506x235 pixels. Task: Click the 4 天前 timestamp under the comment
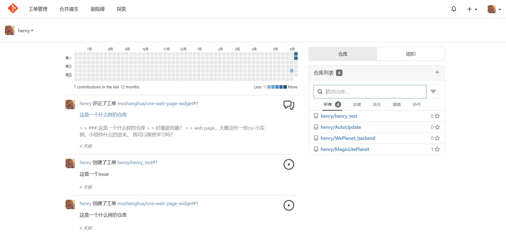coord(86,146)
